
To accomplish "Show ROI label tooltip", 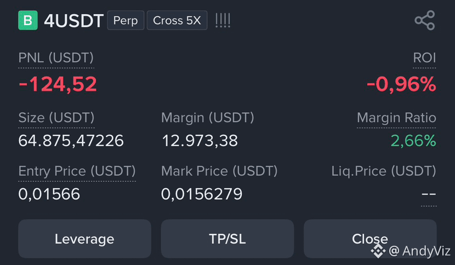I will [424, 57].
